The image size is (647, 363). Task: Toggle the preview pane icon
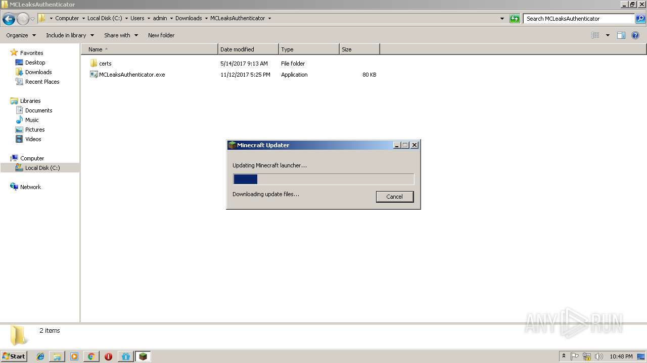621,35
